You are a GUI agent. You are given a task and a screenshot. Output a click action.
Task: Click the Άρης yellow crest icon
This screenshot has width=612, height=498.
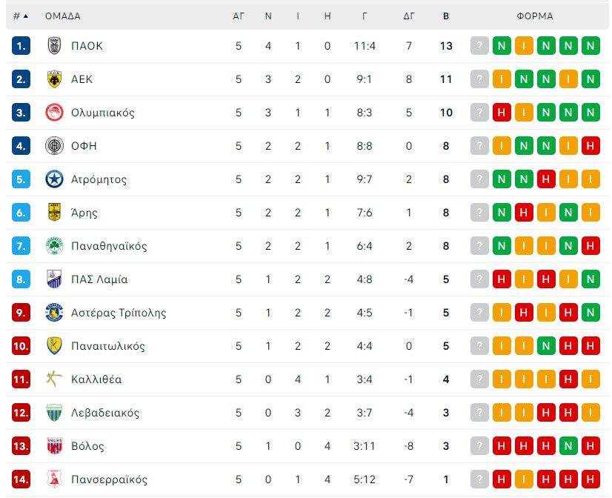pyautogui.click(x=54, y=213)
